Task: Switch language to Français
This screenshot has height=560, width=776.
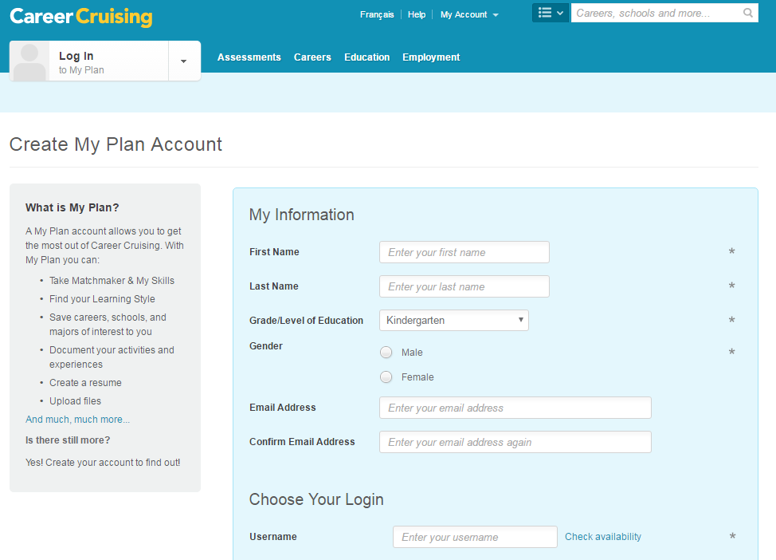Action: tap(377, 15)
